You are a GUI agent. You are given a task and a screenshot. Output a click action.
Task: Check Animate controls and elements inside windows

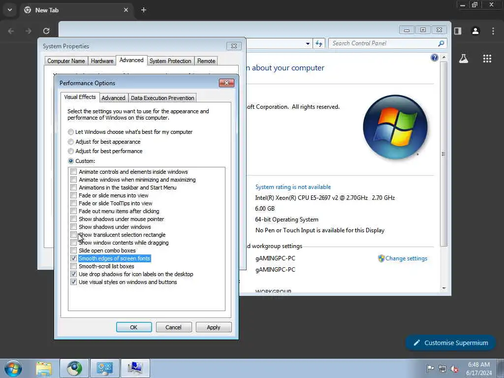pyautogui.click(x=74, y=172)
